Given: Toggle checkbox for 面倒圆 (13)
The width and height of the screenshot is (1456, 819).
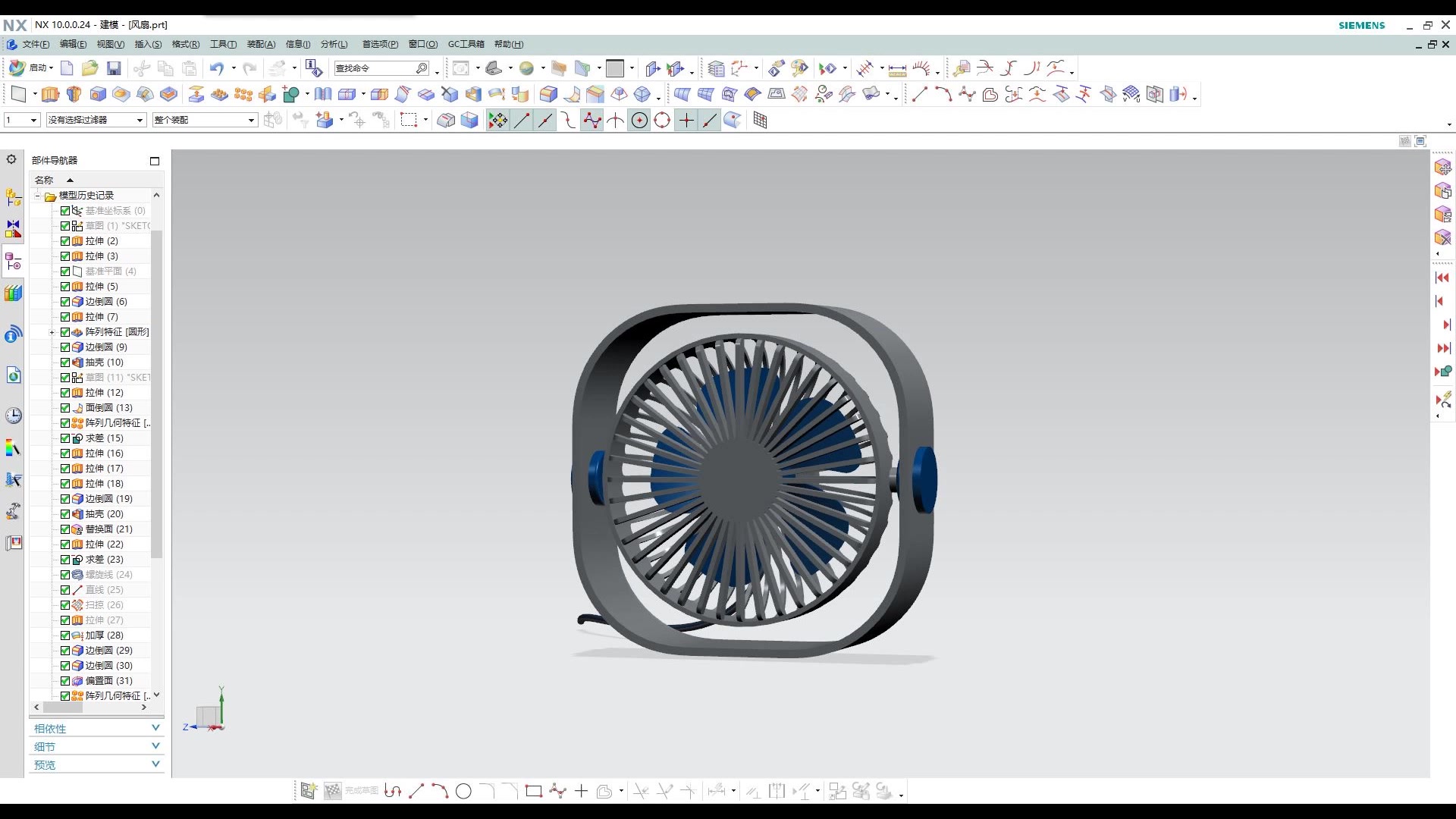Looking at the screenshot, I should click(x=65, y=408).
